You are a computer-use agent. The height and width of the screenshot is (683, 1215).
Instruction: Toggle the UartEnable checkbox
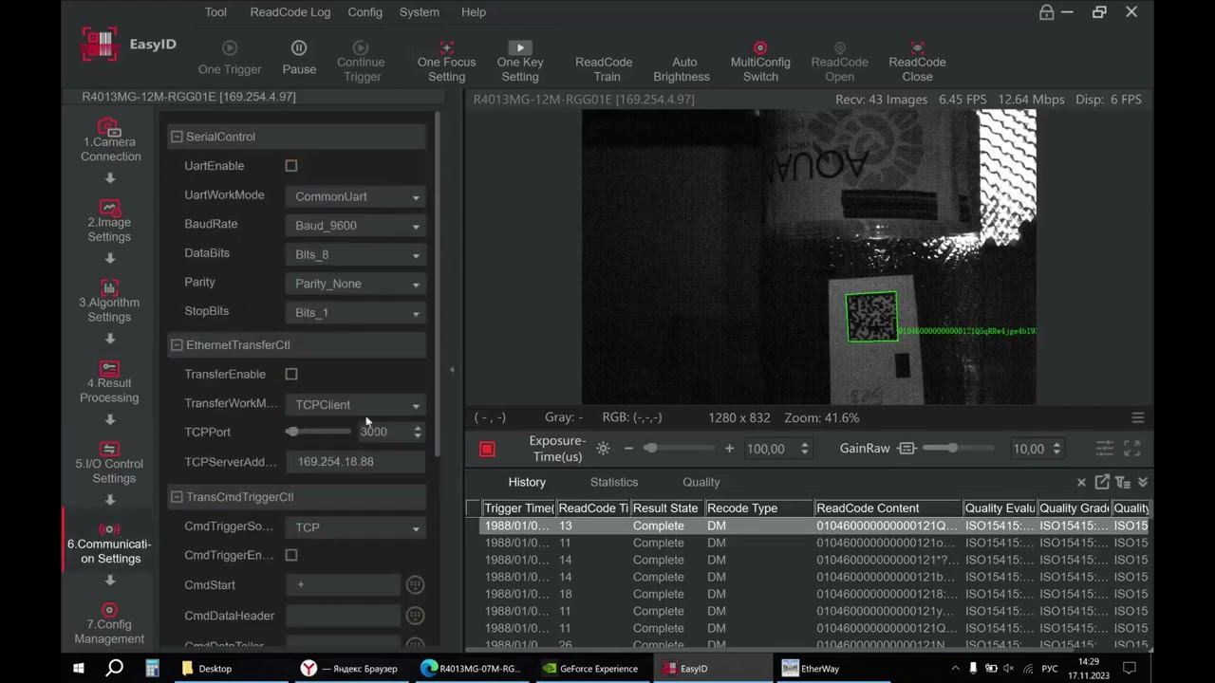coord(291,166)
